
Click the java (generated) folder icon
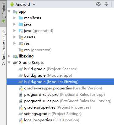click(x=21, y=31)
